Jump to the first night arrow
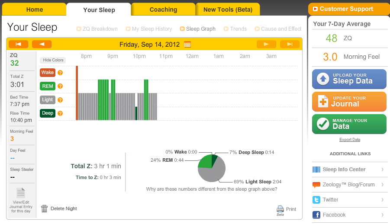The width and height of the screenshot is (390, 224). click(19, 44)
